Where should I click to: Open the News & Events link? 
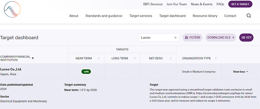pos(202,4)
